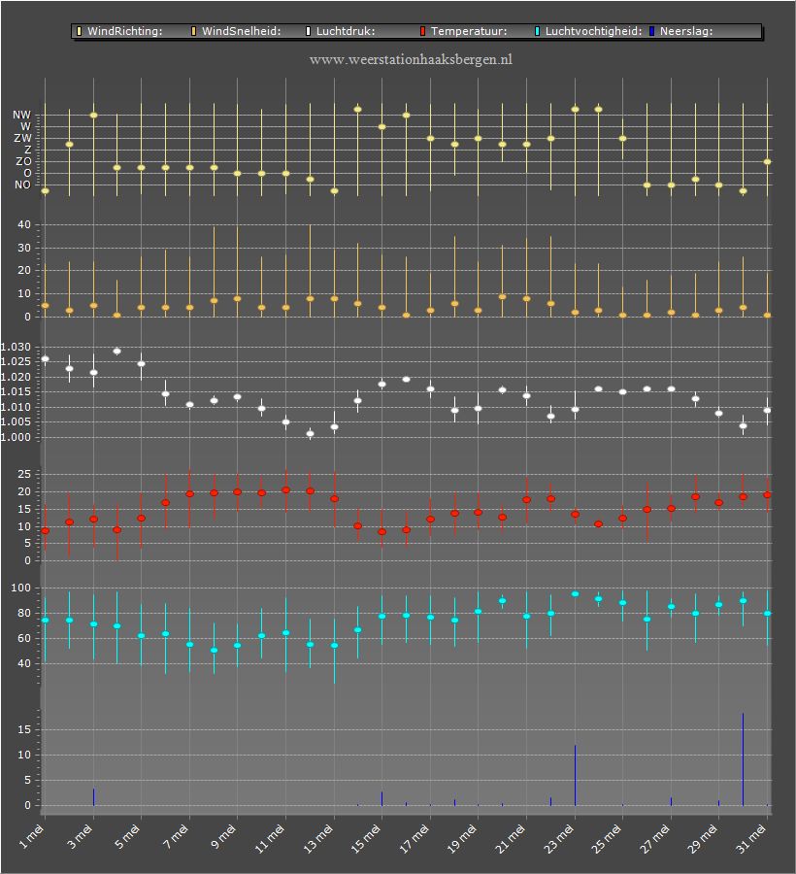Click the white pressure marker for 1 mei
The width and height of the screenshot is (796, 874).
45,359
